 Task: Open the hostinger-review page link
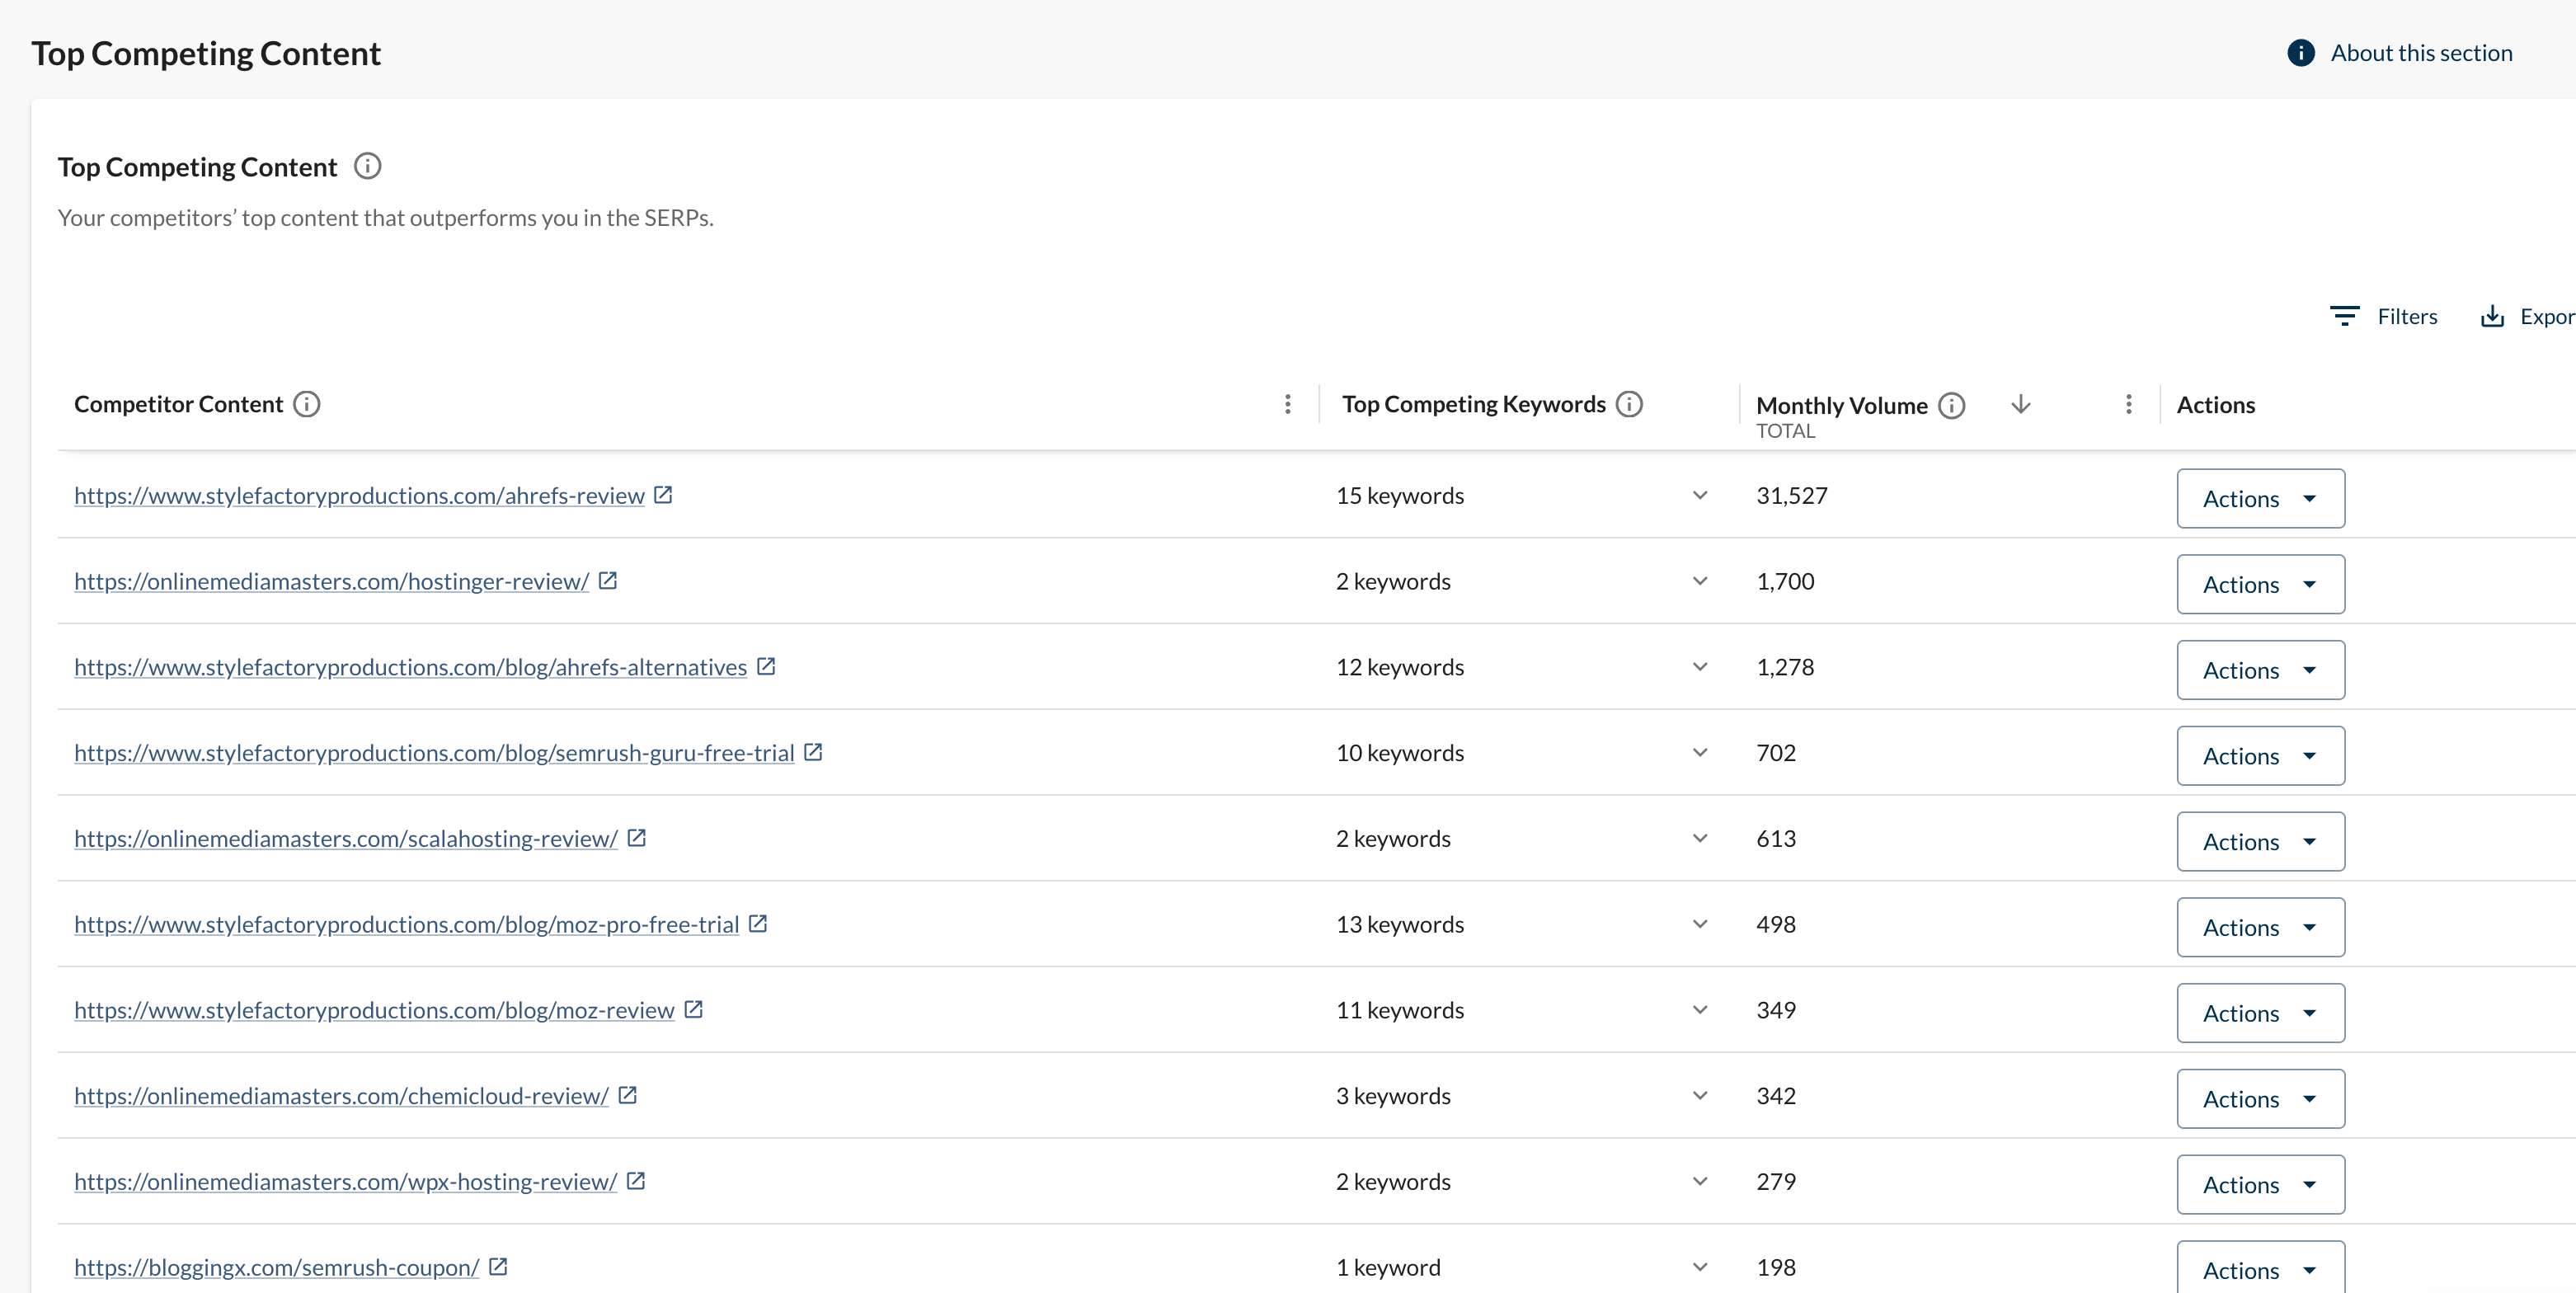click(331, 580)
